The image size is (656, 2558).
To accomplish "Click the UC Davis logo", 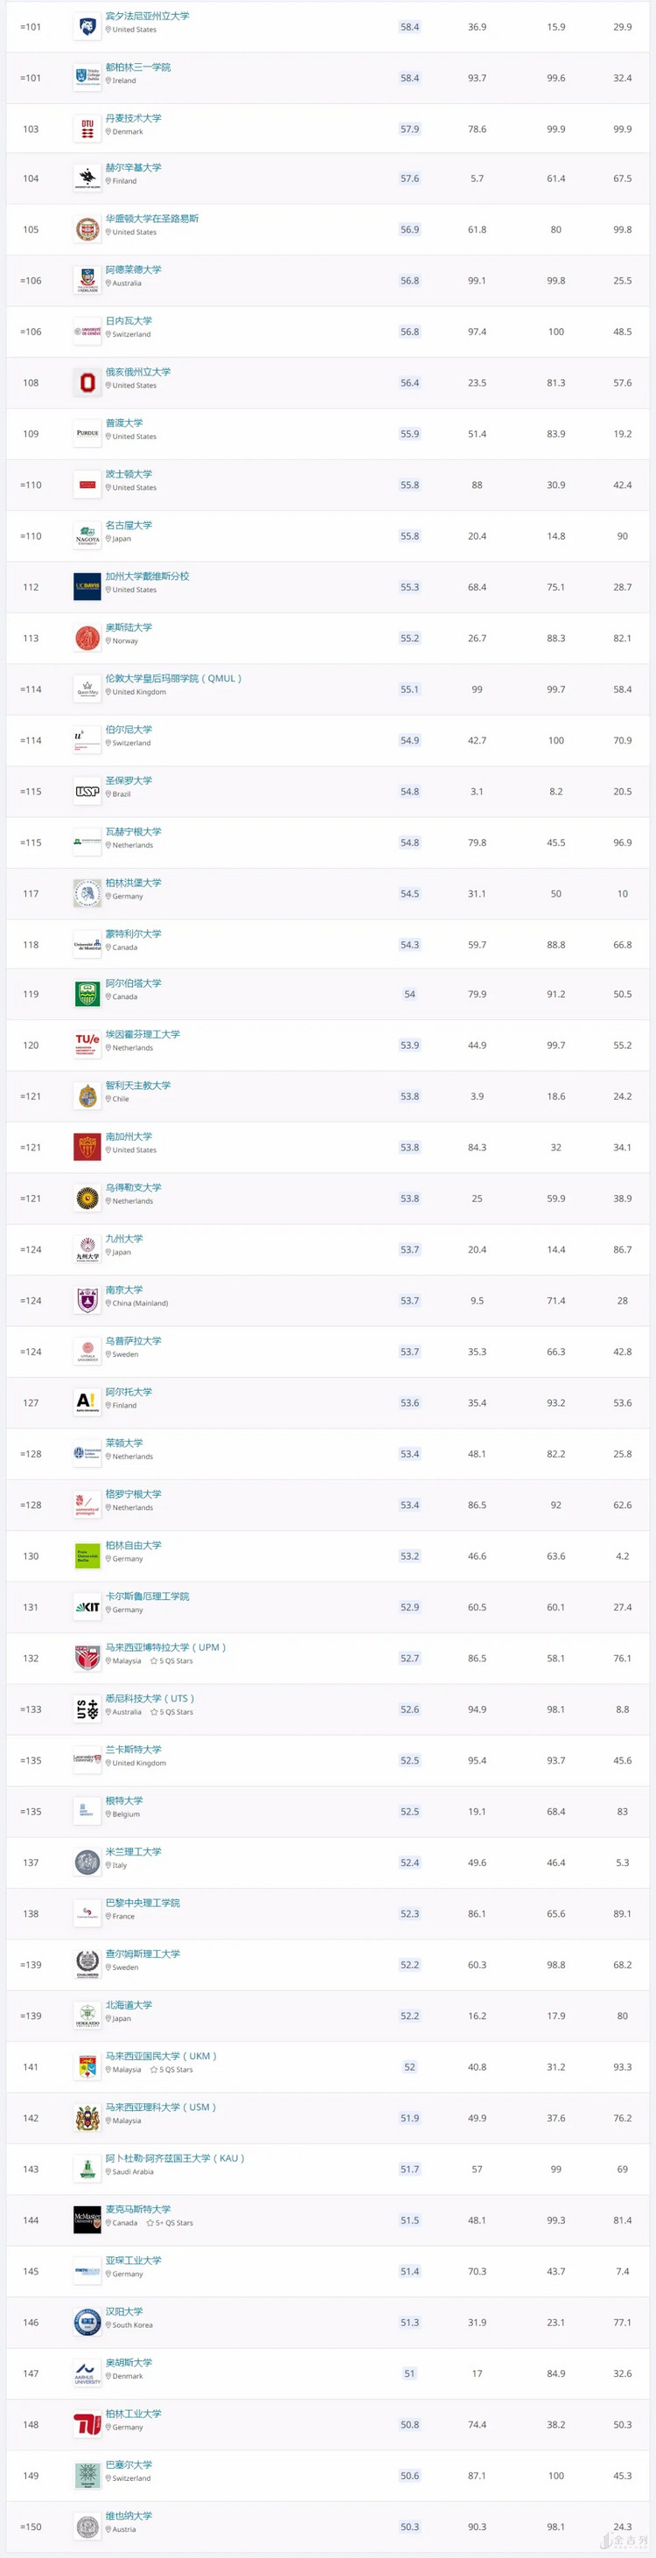I will (x=87, y=588).
